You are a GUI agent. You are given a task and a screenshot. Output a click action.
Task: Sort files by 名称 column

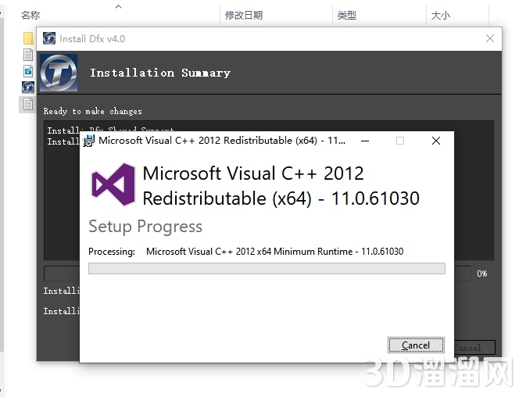(30, 15)
